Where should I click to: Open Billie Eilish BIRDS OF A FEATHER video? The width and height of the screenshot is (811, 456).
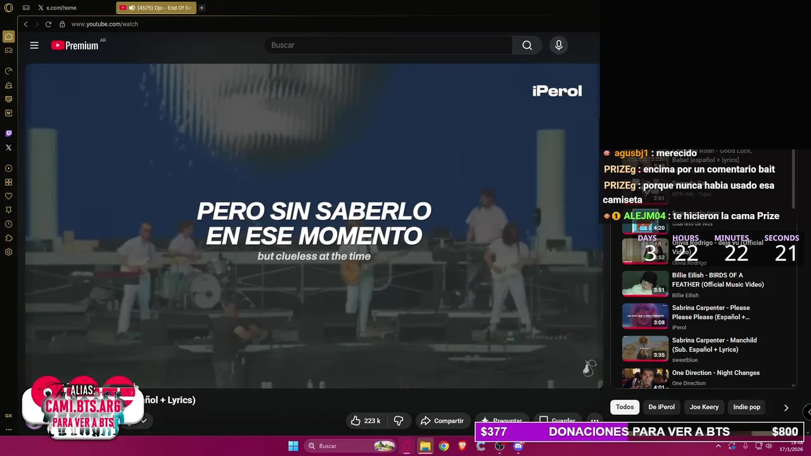(x=718, y=280)
